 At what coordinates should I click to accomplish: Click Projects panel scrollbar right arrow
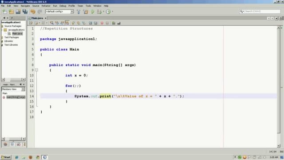pyautogui.click(x=24, y=80)
